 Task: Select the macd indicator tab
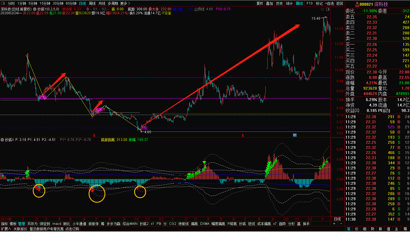tap(57, 224)
